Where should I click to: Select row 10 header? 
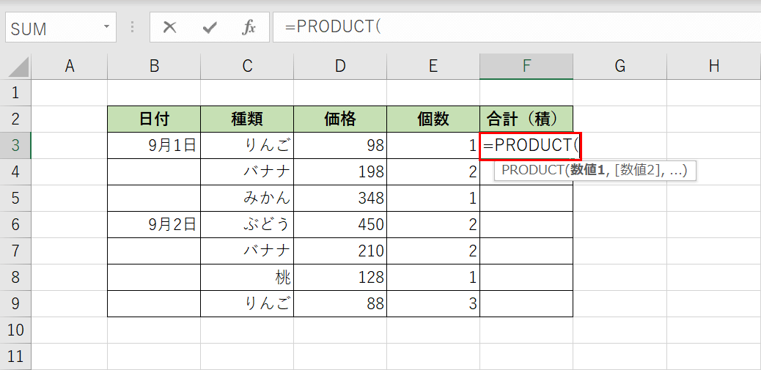pyautogui.click(x=15, y=330)
